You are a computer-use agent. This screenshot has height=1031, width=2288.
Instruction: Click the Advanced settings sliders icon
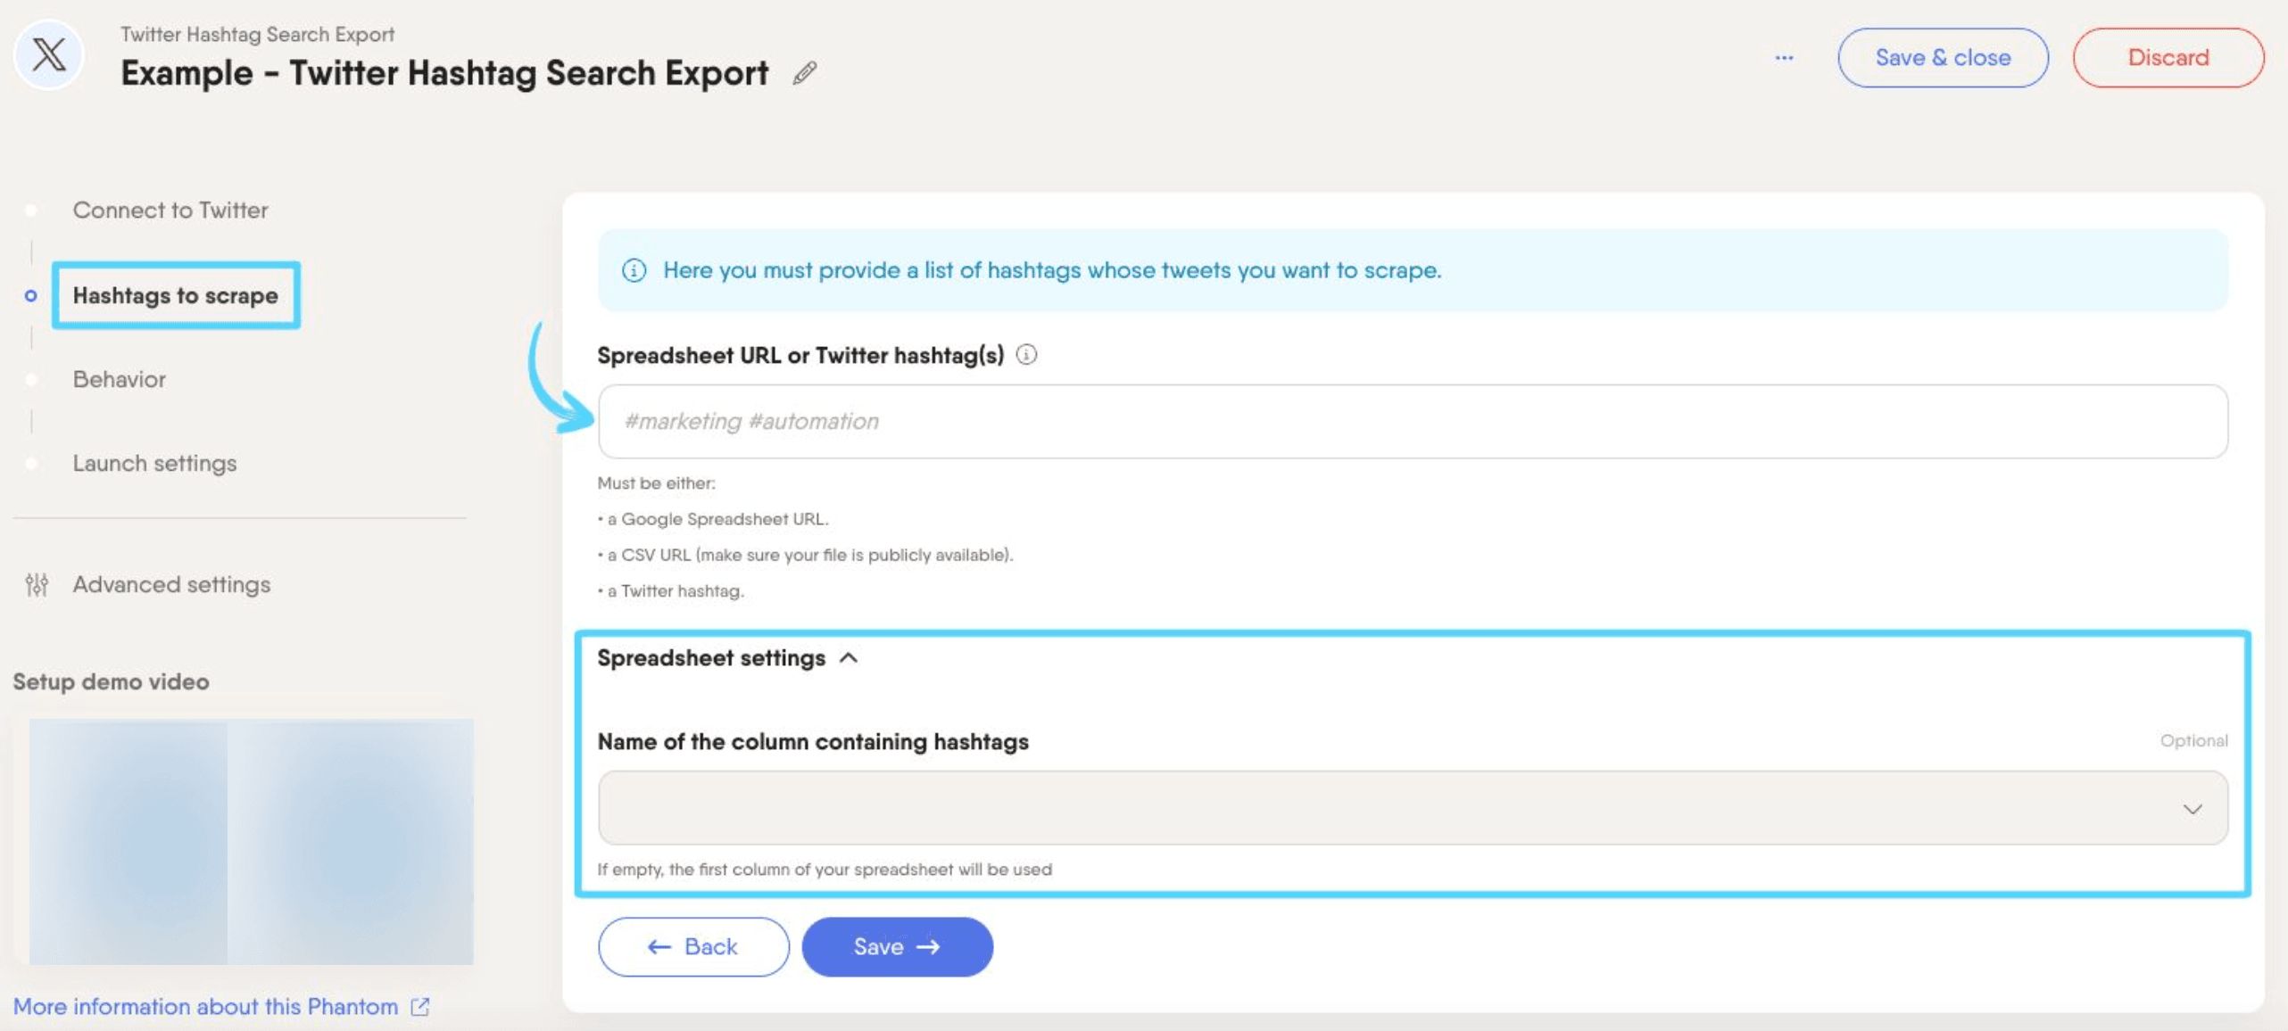click(37, 584)
